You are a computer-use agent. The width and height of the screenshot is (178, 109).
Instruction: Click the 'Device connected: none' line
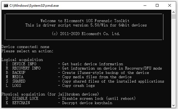pyautogui.click(x=25, y=47)
